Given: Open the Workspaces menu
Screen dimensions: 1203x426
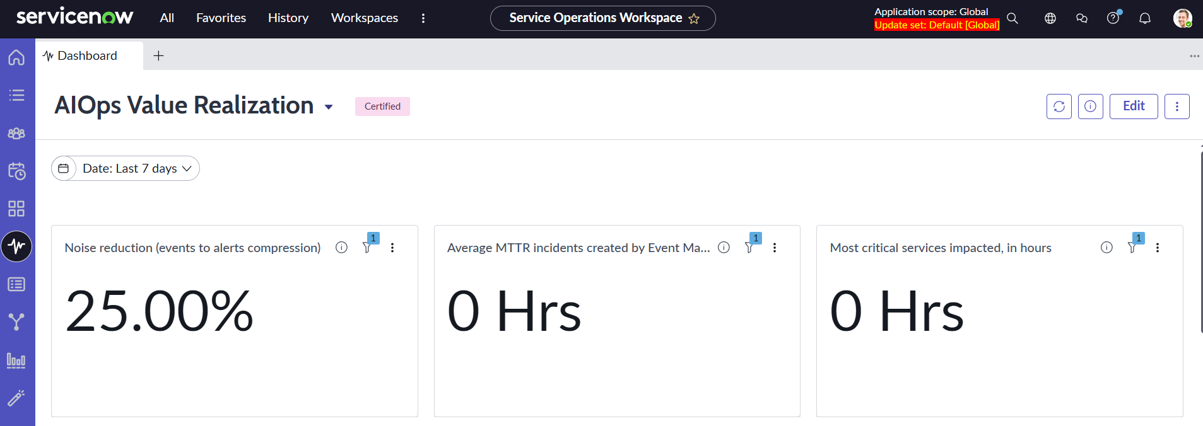Looking at the screenshot, I should tap(365, 18).
